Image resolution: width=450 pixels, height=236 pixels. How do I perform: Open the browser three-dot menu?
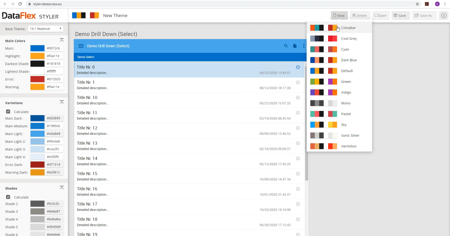[446, 4]
